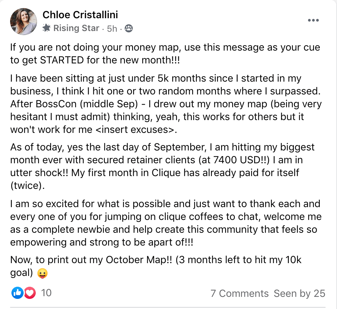Open Chloe Cristallini's profile picture
337x309 pixels.
click(x=24, y=22)
